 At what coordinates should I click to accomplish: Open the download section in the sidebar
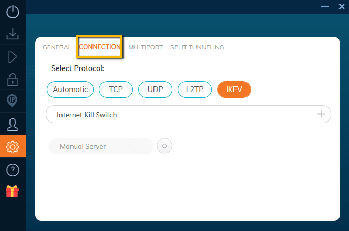pos(13,34)
